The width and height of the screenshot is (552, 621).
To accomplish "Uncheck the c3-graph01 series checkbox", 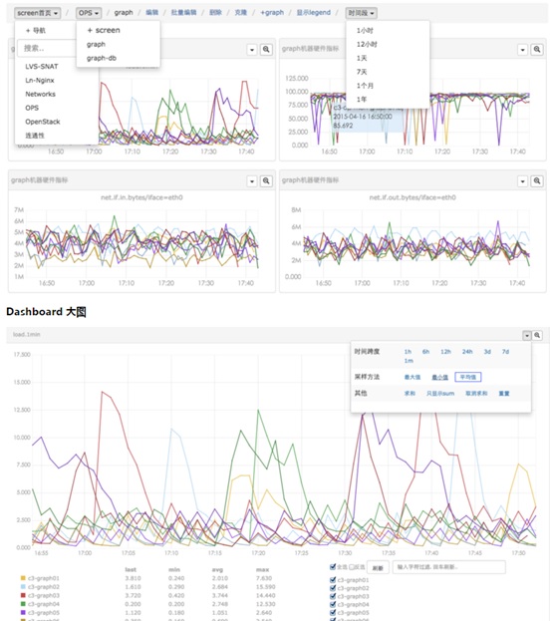I will coord(333,580).
